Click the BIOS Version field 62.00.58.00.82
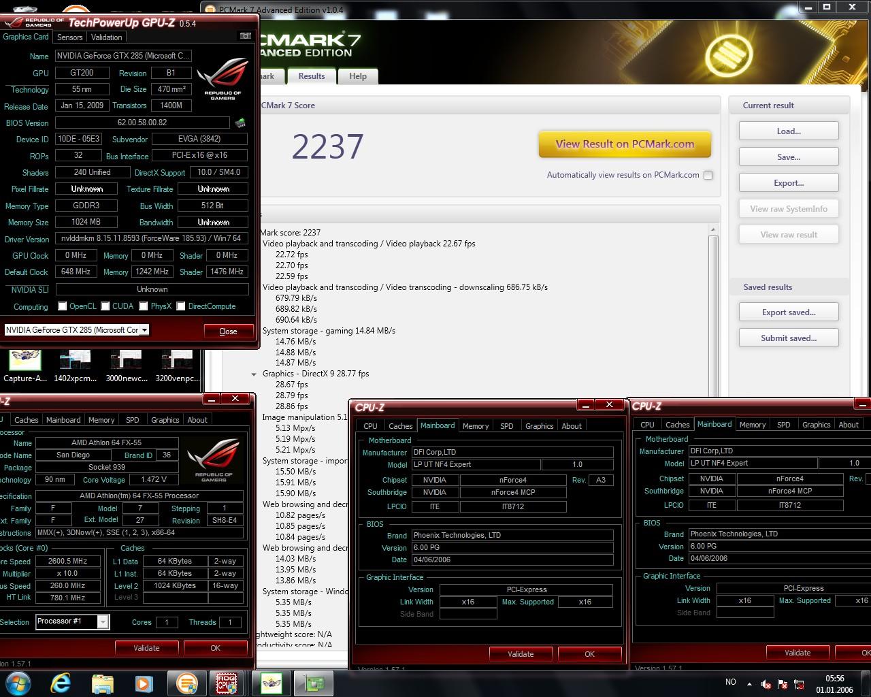Image resolution: width=871 pixels, height=697 pixels. pos(142,123)
